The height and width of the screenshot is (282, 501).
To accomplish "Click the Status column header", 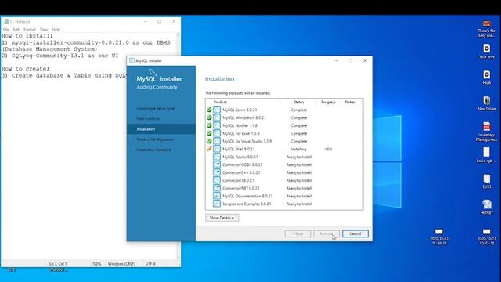I will 298,102.
